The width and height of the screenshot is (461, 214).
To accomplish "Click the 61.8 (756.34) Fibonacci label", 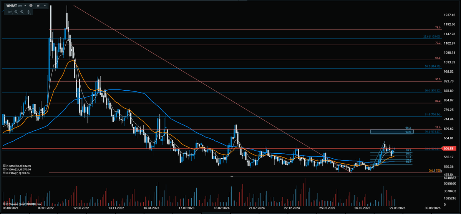I will click(x=432, y=114).
